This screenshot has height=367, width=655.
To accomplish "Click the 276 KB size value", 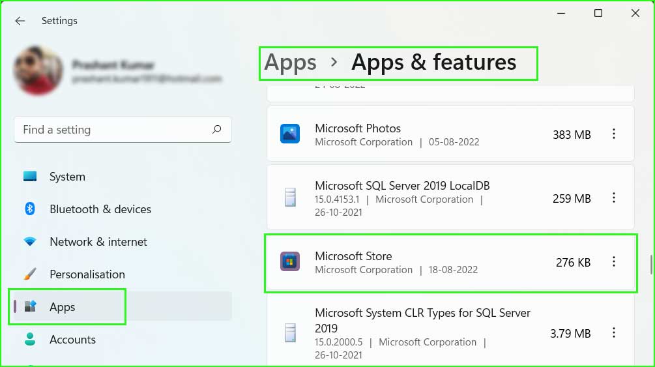I will click(x=573, y=263).
